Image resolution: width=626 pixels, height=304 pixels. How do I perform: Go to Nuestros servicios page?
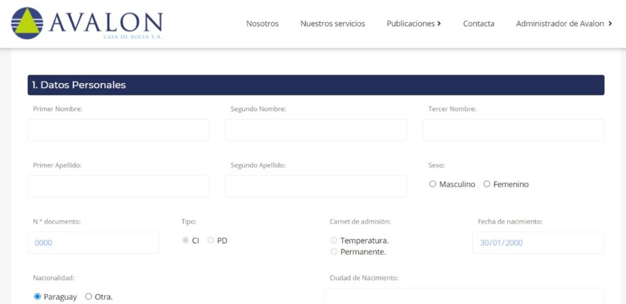point(333,24)
